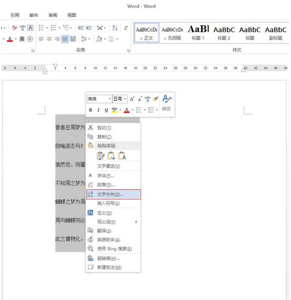The height and width of the screenshot is (300, 291).
Task: Clear formatting using the ribbon eraser icon
Action: 15,28
